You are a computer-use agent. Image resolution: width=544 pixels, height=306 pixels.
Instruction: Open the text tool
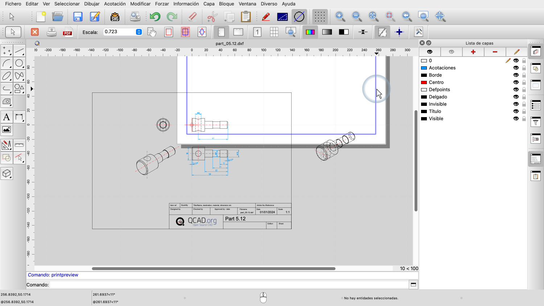point(7,117)
